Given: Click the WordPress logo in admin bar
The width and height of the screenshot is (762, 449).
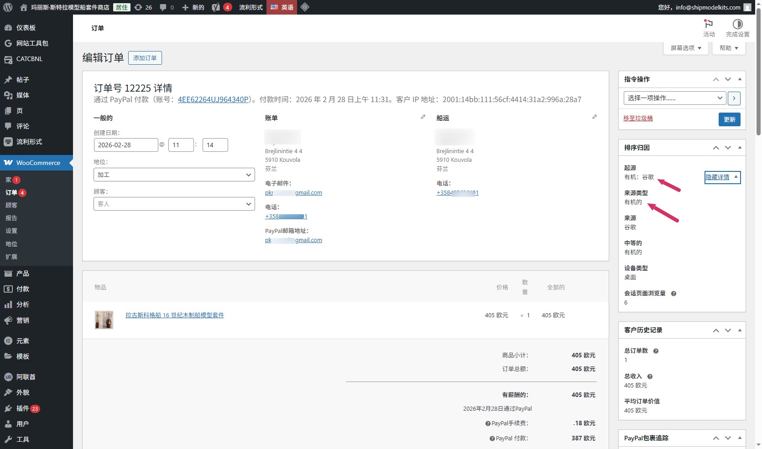Looking at the screenshot, I should point(8,7).
